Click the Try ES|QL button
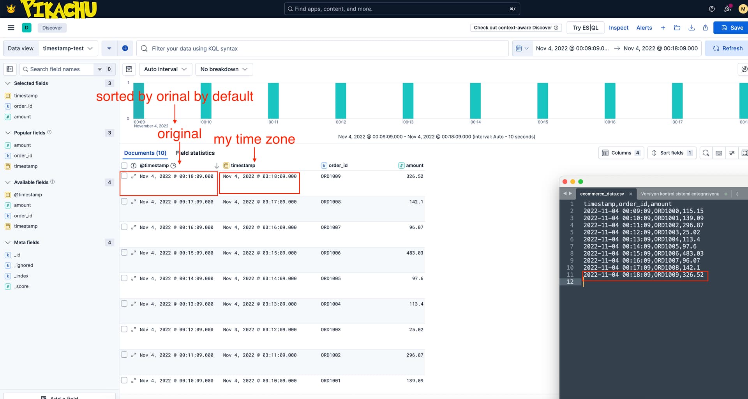The image size is (748, 399). coord(585,28)
